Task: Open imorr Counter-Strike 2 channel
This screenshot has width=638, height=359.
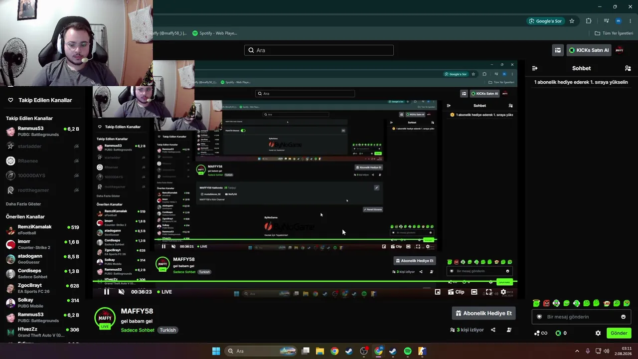Action: [x=42, y=244]
